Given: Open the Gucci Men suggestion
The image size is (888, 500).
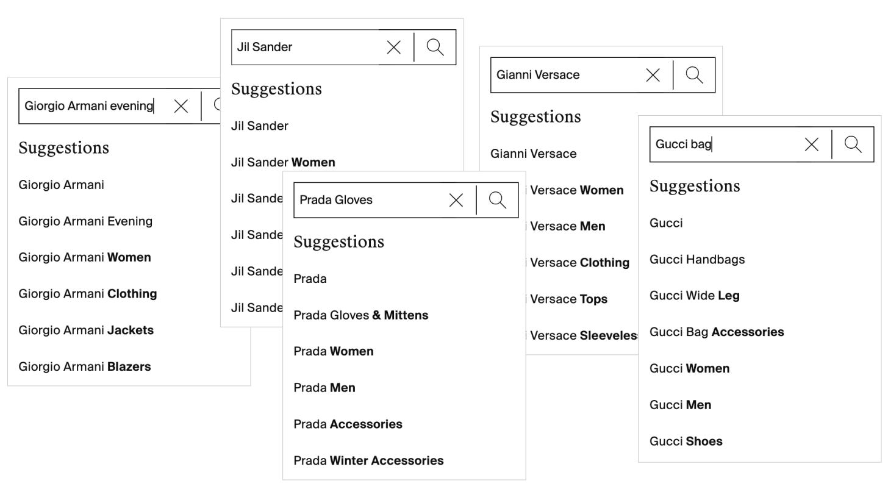Looking at the screenshot, I should [x=681, y=405].
